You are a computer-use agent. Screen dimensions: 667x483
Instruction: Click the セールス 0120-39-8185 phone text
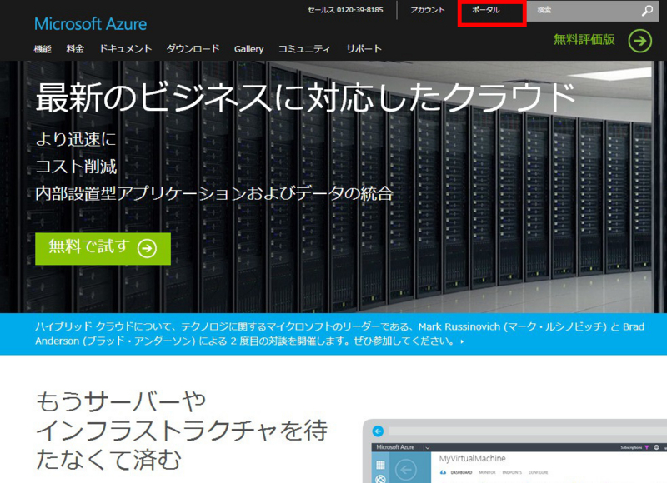(x=345, y=10)
